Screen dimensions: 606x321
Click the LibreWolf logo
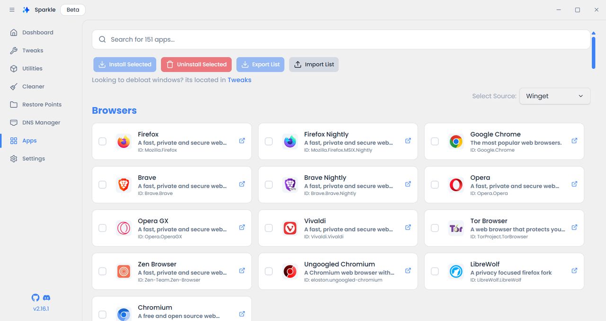coord(456,271)
